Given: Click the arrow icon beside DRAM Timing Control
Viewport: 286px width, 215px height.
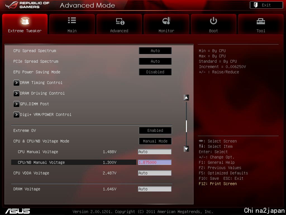Looking at the screenshot, I should tap(16, 83).
